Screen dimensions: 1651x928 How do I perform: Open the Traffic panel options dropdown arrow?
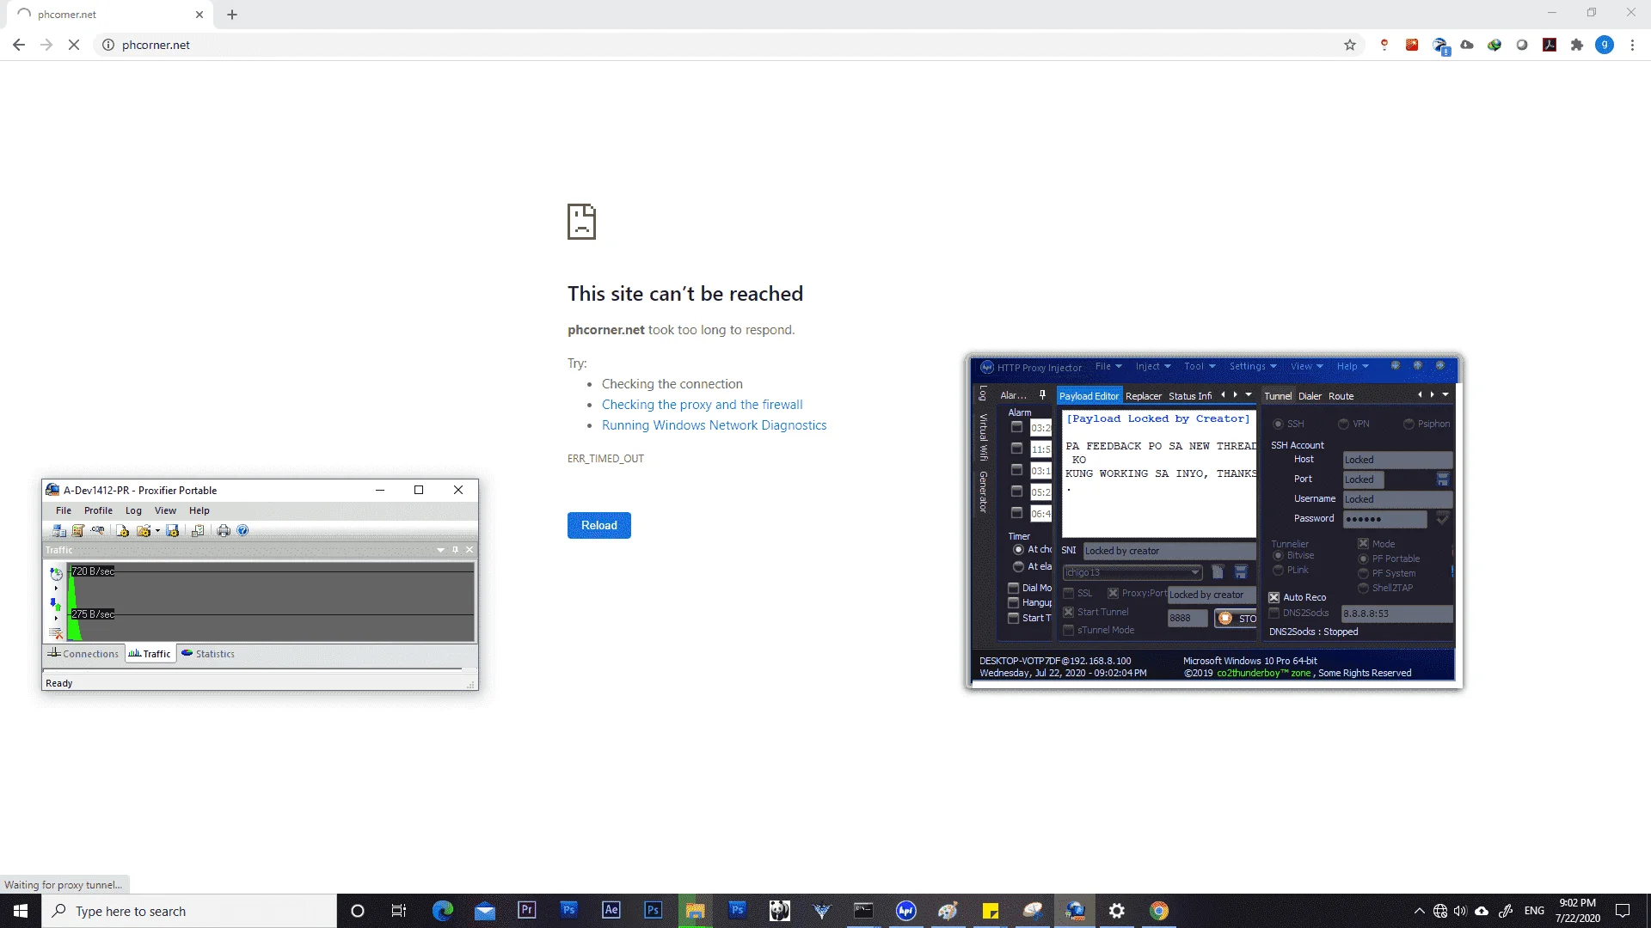441,550
